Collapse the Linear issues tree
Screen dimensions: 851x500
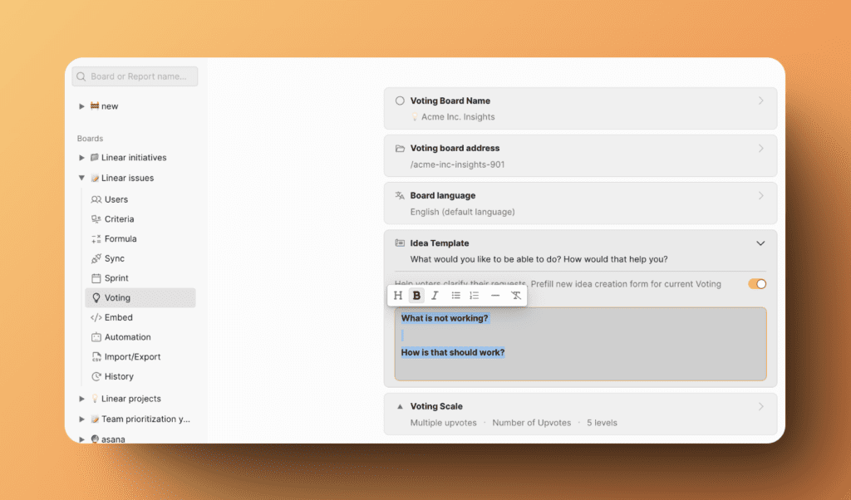coord(81,178)
